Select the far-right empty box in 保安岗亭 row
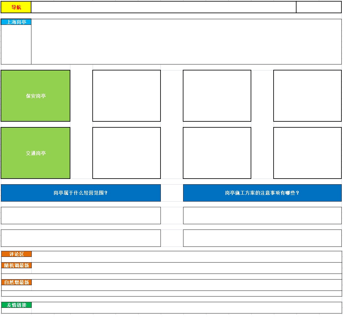Image resolution: width=343 pixels, height=327 pixels. [307, 96]
